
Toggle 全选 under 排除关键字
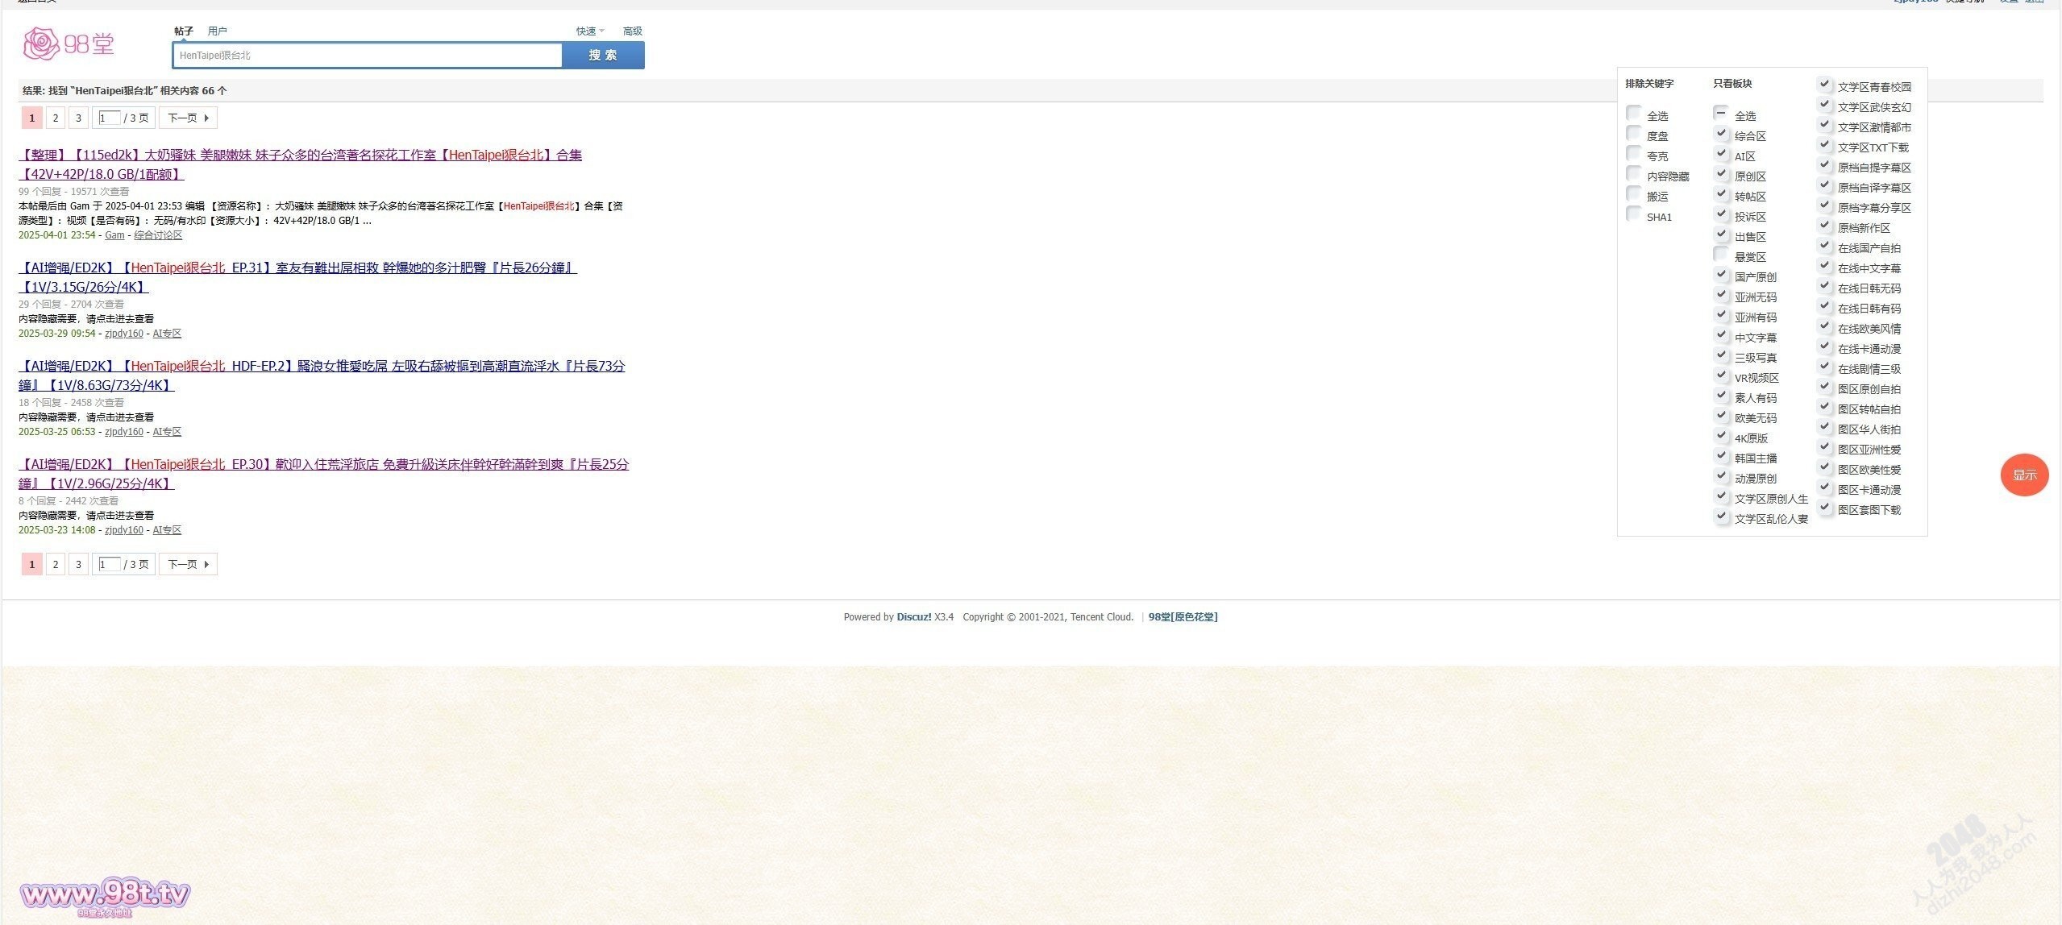[1634, 113]
